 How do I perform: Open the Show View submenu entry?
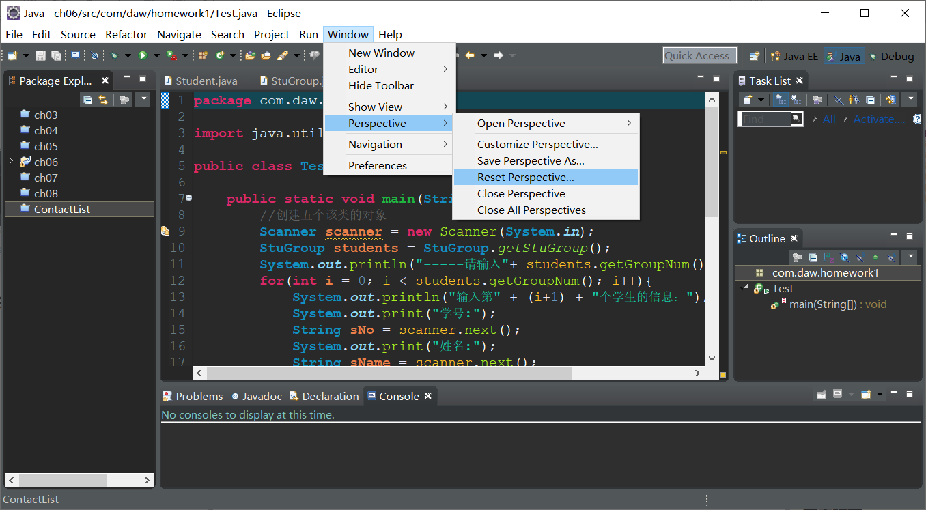tap(389, 107)
